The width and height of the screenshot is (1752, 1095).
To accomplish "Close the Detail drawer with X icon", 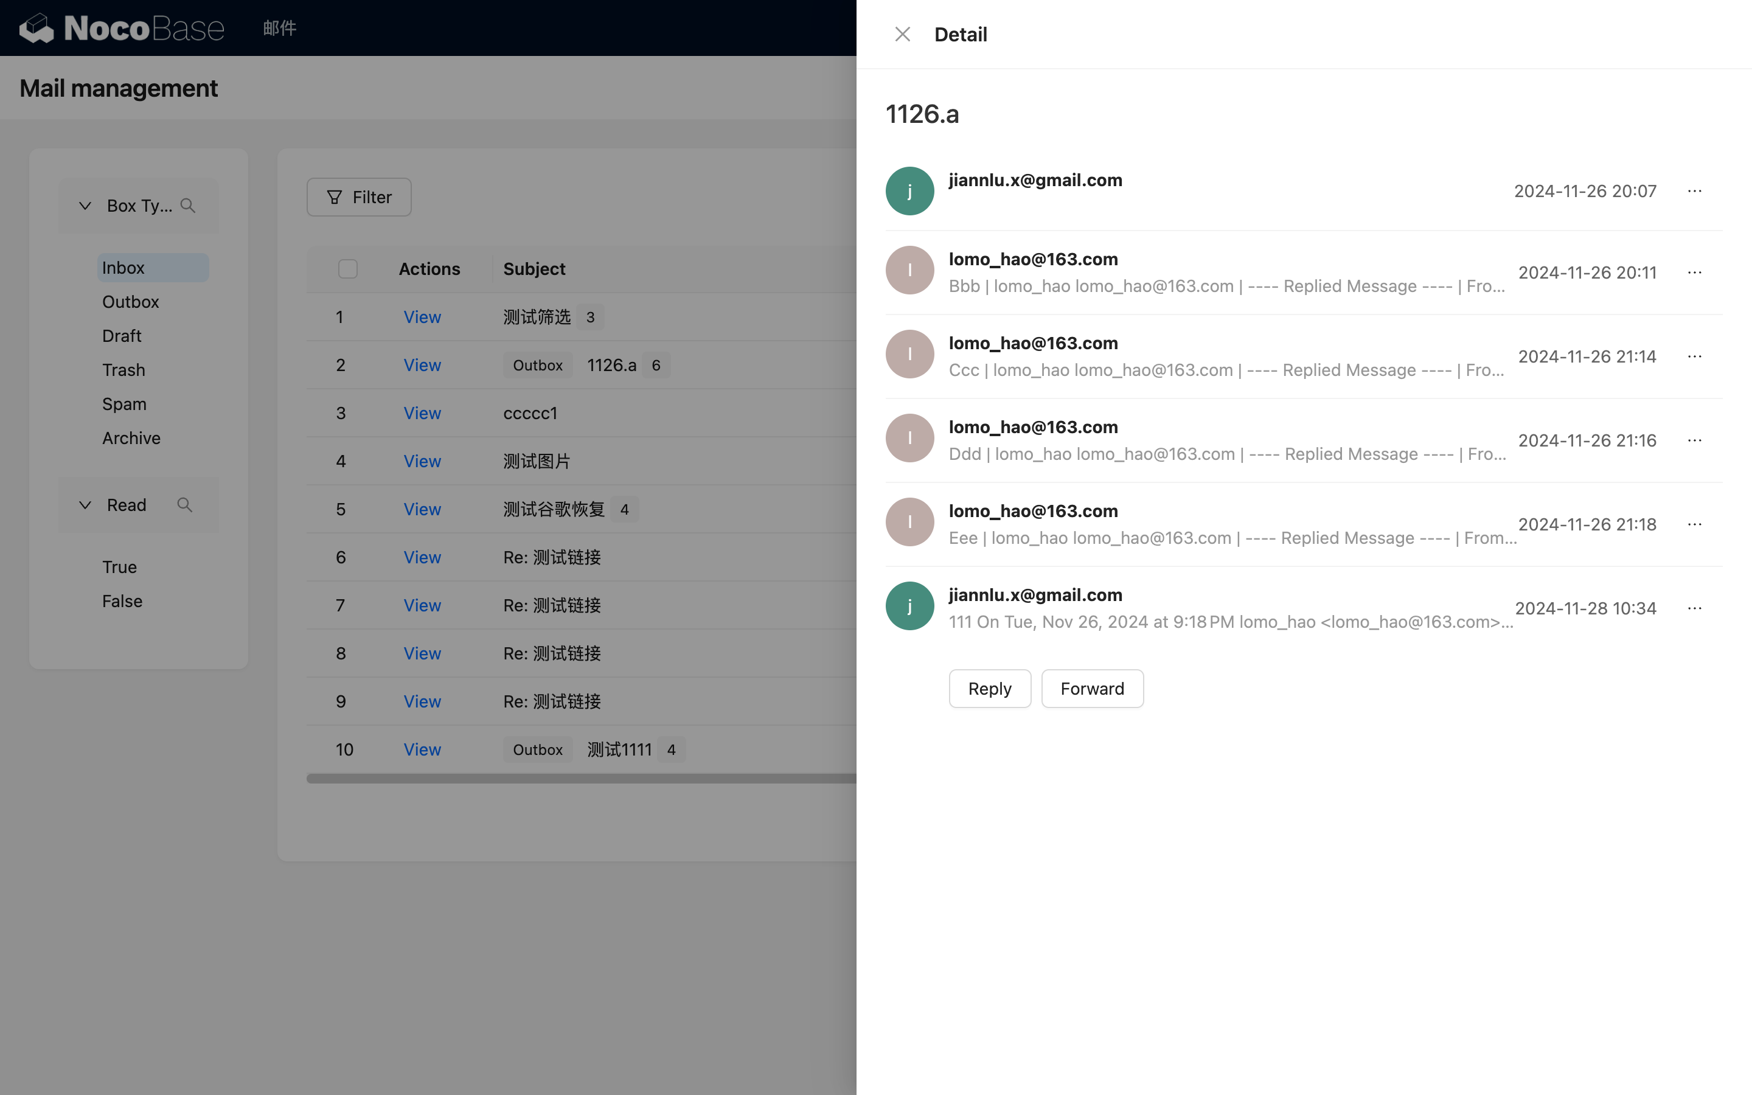I will coord(902,34).
